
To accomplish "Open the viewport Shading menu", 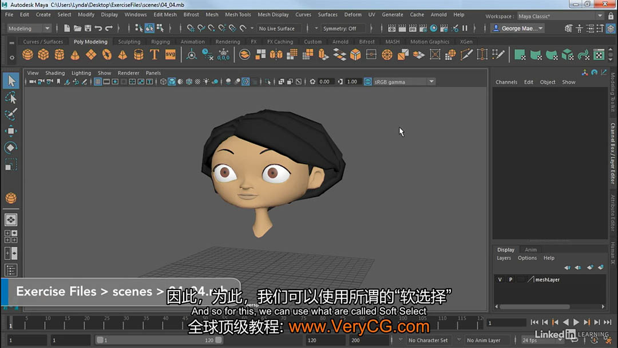I will [55, 73].
